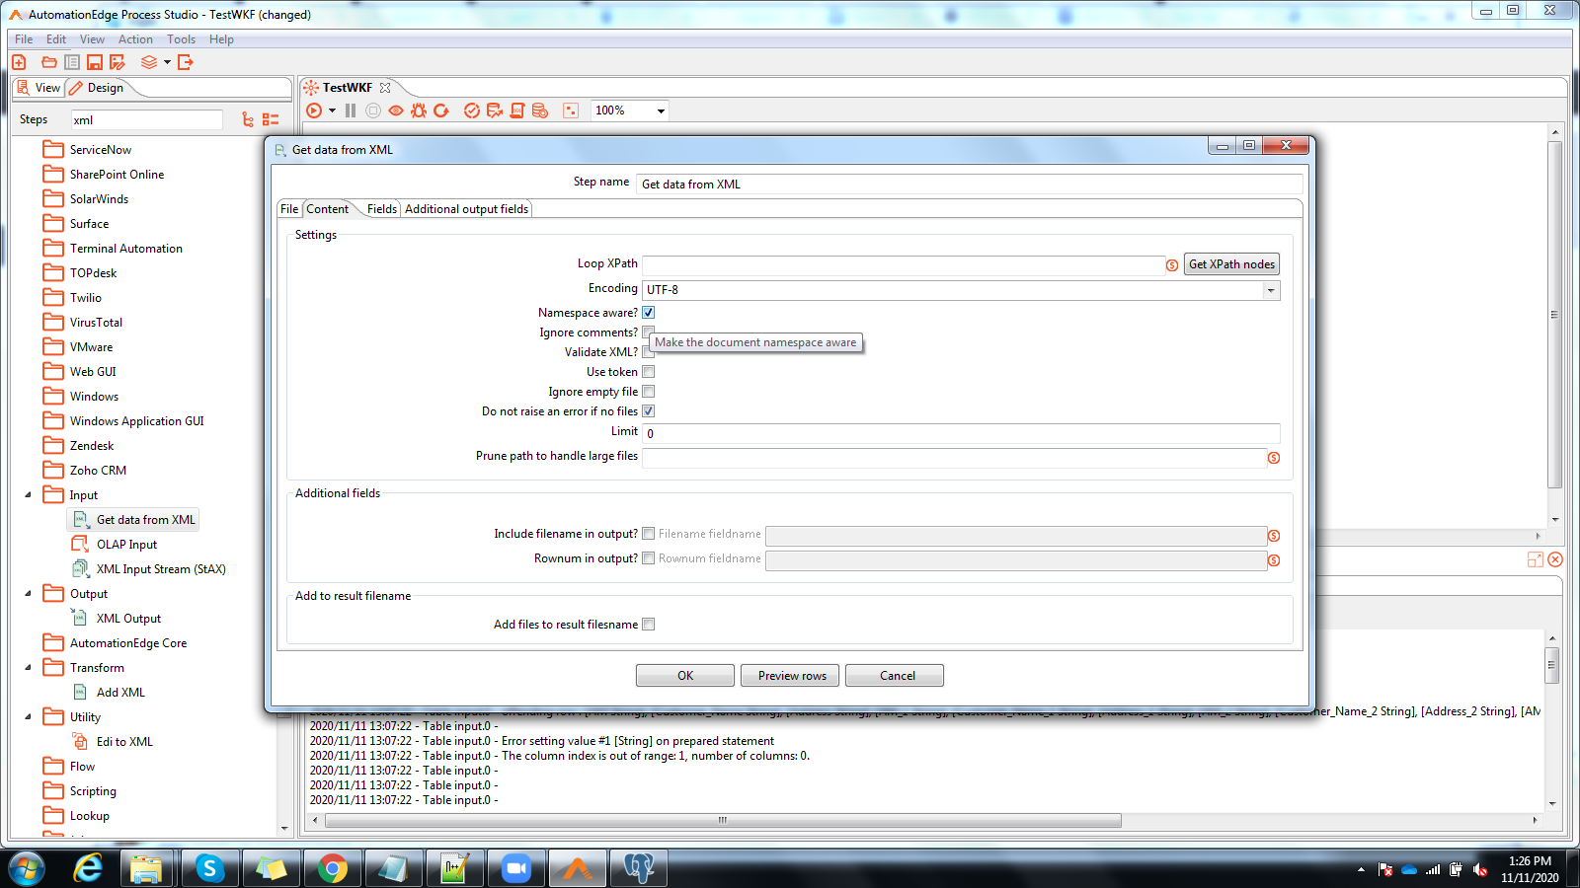This screenshot has width=1580, height=888.
Task: Click the log horizontal scrollbar thumb
Action: tap(723, 820)
